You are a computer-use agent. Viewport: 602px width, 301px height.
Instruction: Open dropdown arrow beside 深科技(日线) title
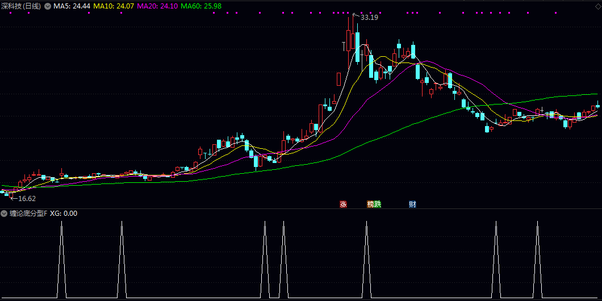click(48, 6)
